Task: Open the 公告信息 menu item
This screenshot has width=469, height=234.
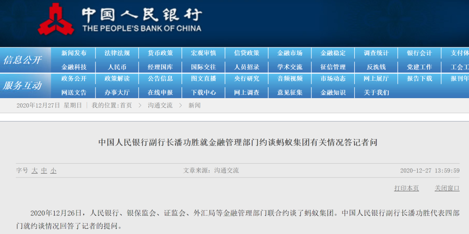Action: [160, 79]
